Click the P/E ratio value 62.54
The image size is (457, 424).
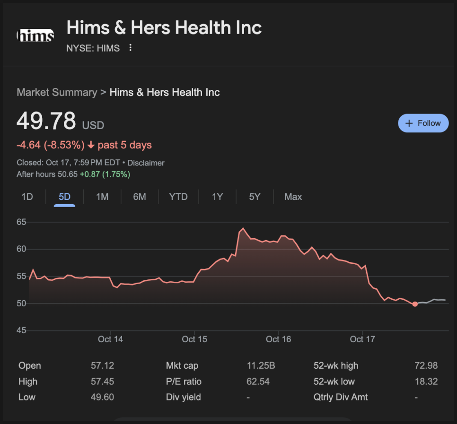pyautogui.click(x=258, y=381)
